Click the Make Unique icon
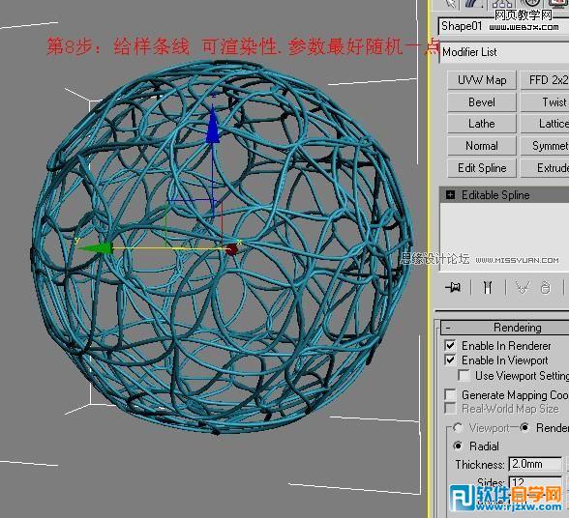The width and height of the screenshot is (569, 518). click(x=523, y=287)
